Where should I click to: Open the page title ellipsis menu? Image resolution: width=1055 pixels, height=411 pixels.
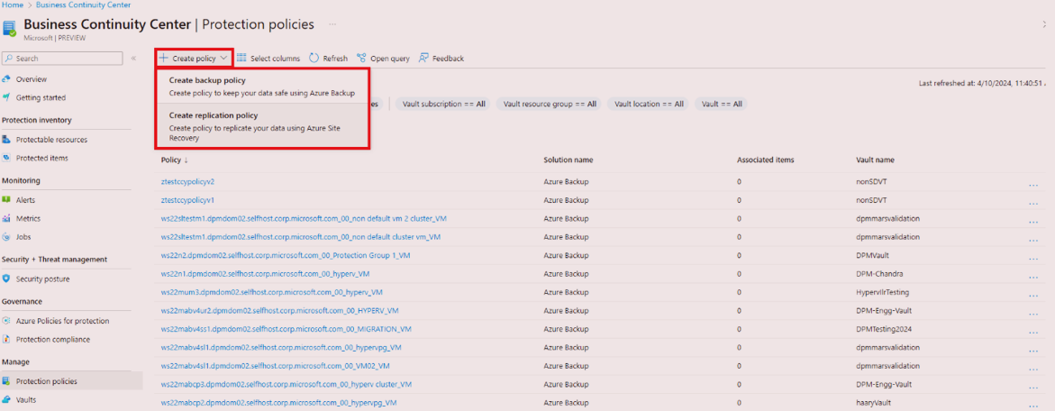[332, 24]
